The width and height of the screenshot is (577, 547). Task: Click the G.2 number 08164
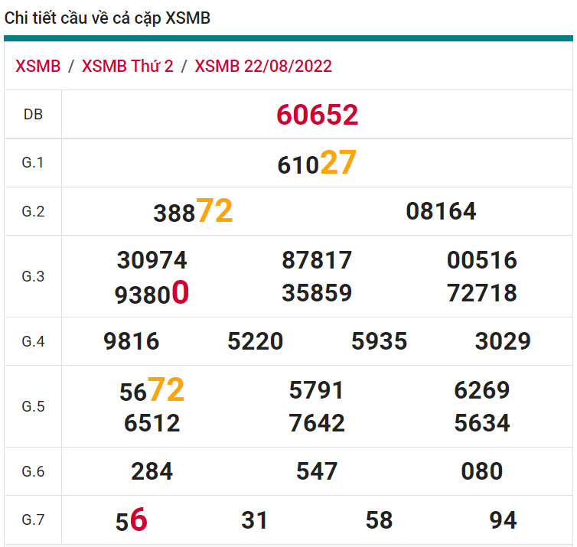click(441, 211)
